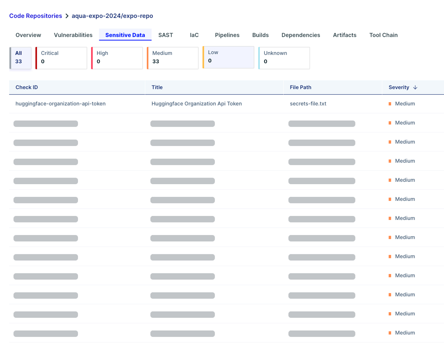Open the Artifacts tab
Viewport: 444px width, 350px height.
pos(344,35)
